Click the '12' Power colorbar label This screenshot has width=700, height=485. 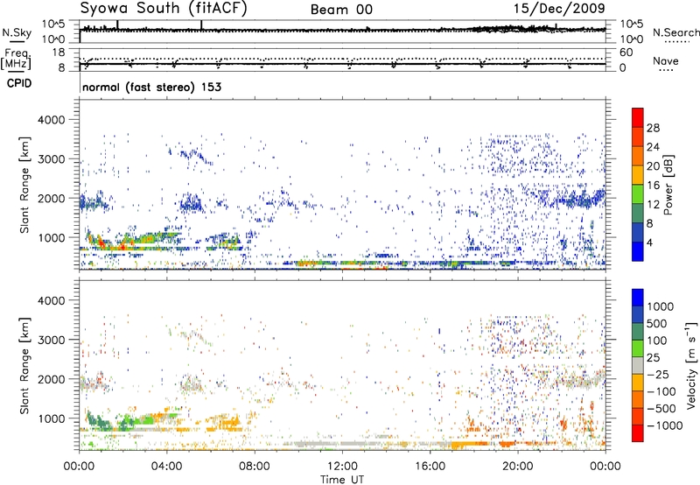coord(653,205)
